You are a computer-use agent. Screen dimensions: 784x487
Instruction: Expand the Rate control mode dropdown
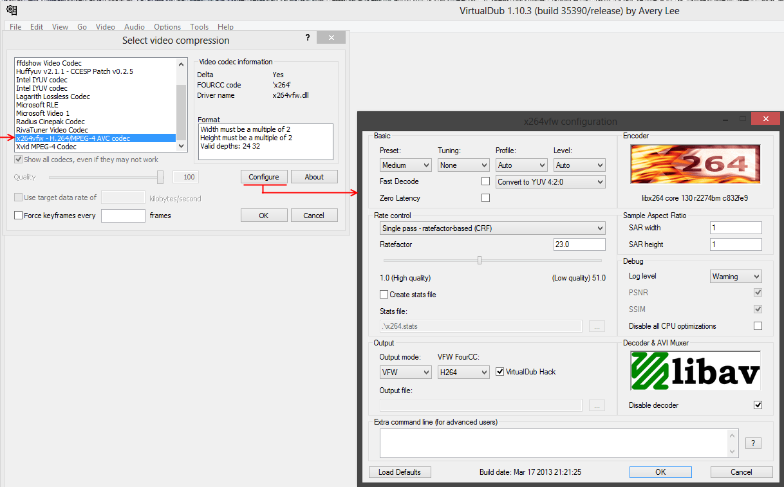pyautogui.click(x=492, y=228)
